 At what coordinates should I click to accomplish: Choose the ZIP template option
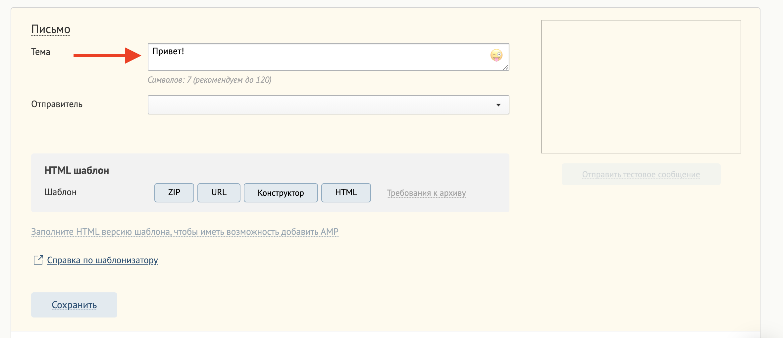pyautogui.click(x=174, y=192)
